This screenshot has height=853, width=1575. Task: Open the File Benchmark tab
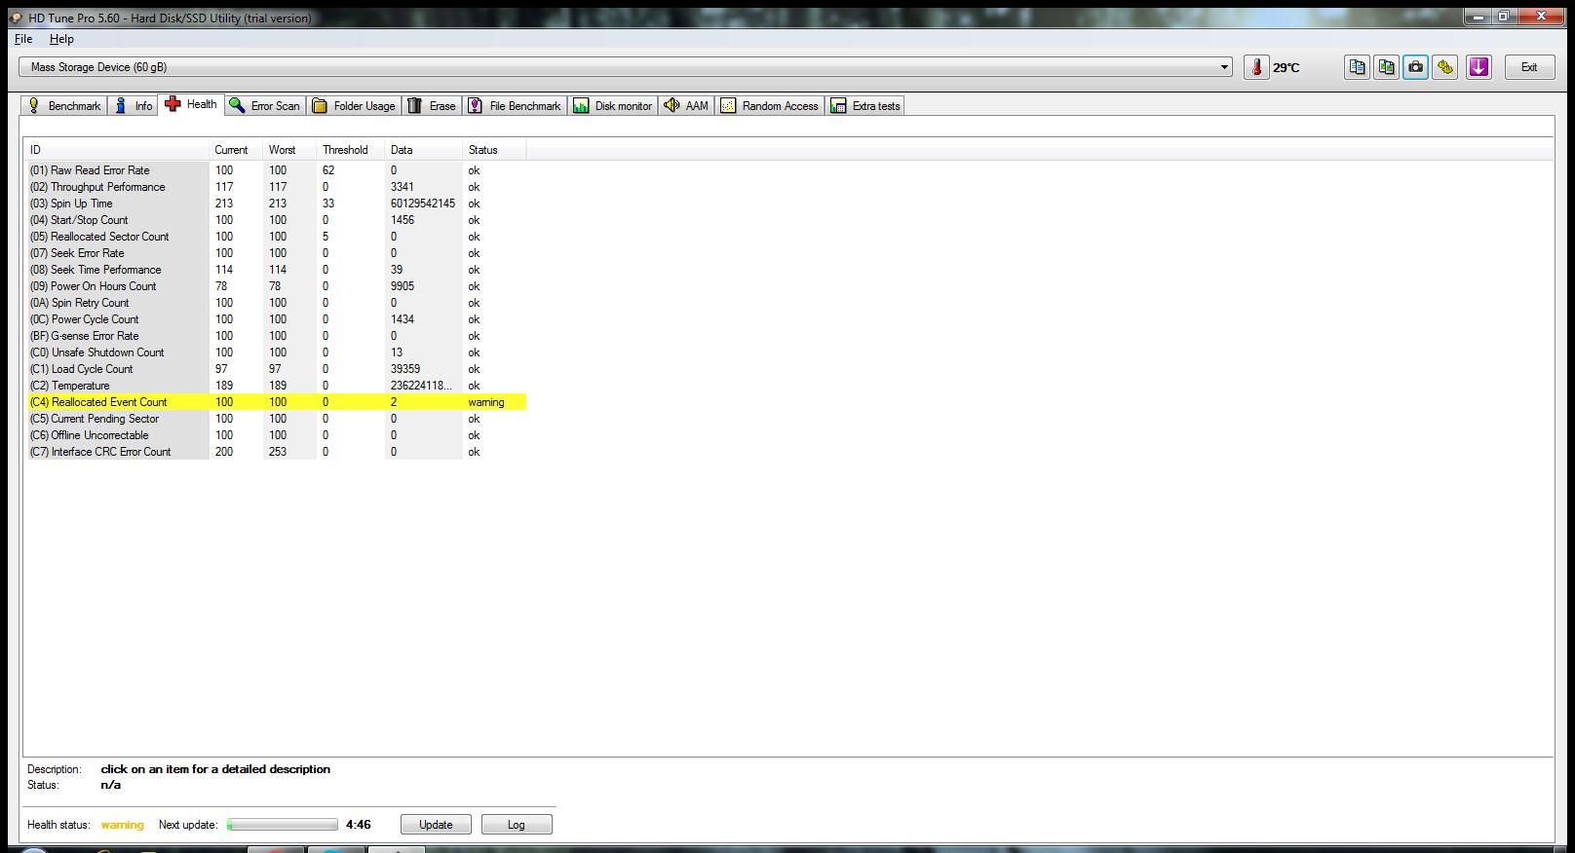pyautogui.click(x=515, y=106)
